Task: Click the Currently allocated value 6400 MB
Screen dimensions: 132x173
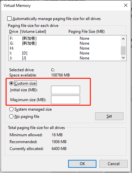Action: pos(59,149)
